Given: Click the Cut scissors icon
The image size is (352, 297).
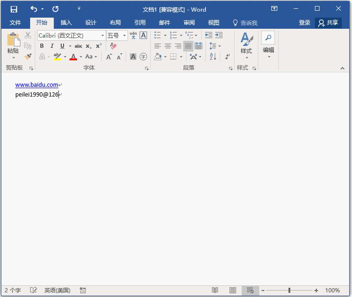Looking at the screenshot, I should point(28,35).
